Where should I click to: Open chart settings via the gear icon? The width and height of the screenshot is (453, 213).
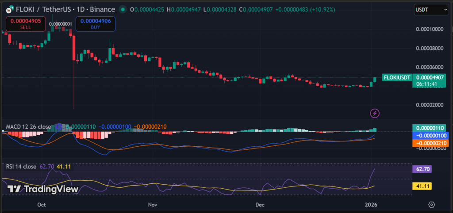click(x=432, y=205)
